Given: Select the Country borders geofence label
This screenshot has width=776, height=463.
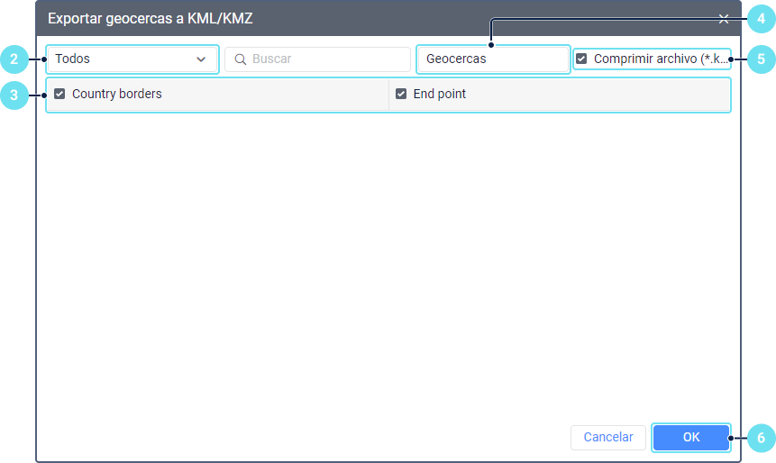Looking at the screenshot, I should coord(117,94).
